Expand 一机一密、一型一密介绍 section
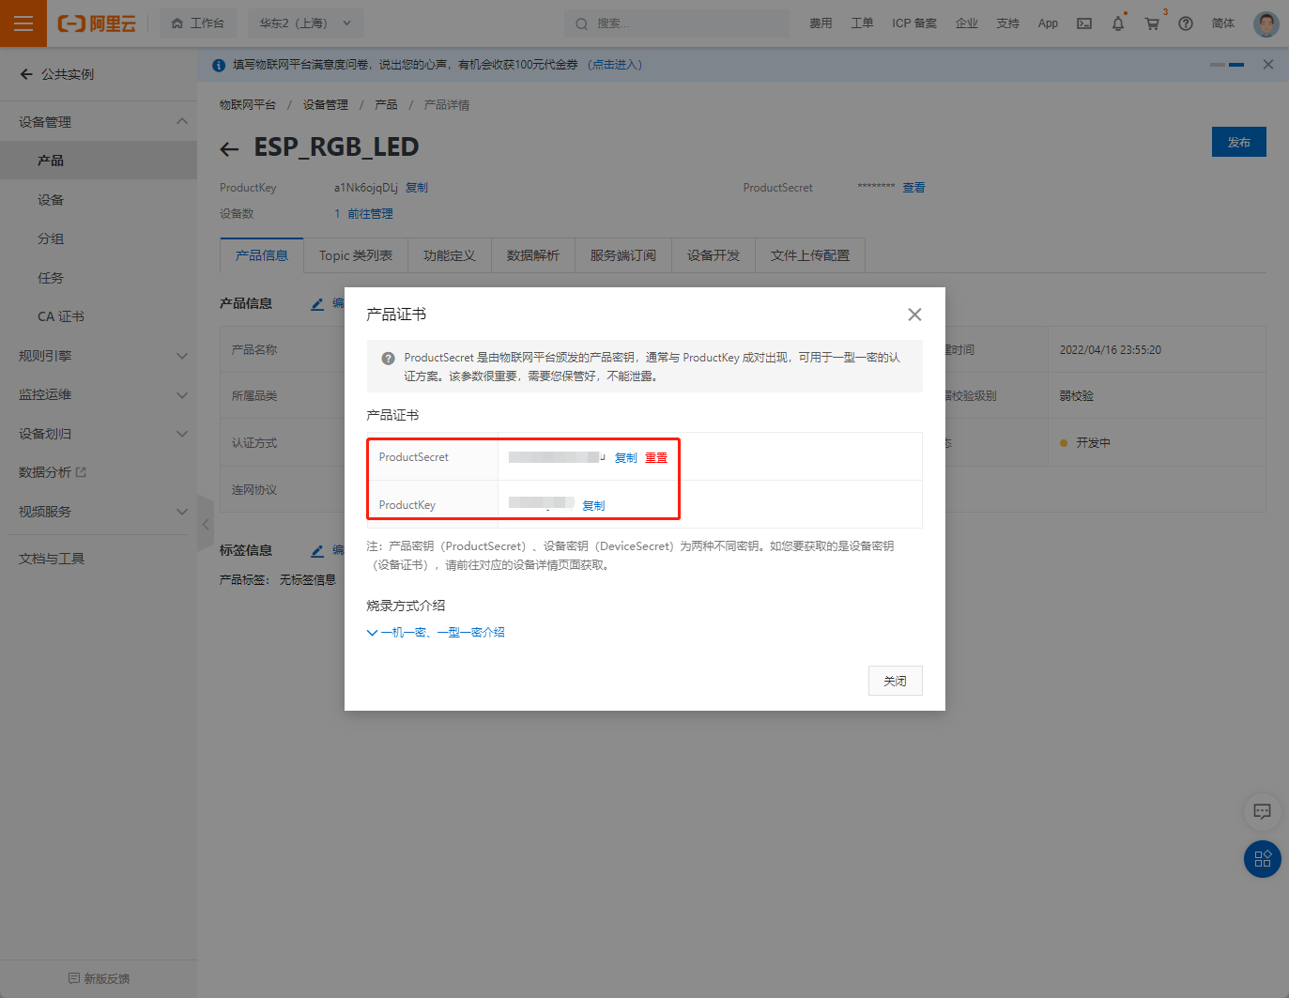The image size is (1289, 998). tap(436, 633)
